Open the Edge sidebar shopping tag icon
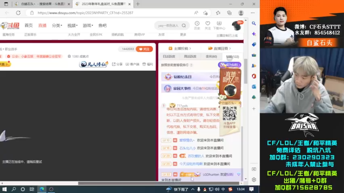Screen dimensions: 344x193 254,45
